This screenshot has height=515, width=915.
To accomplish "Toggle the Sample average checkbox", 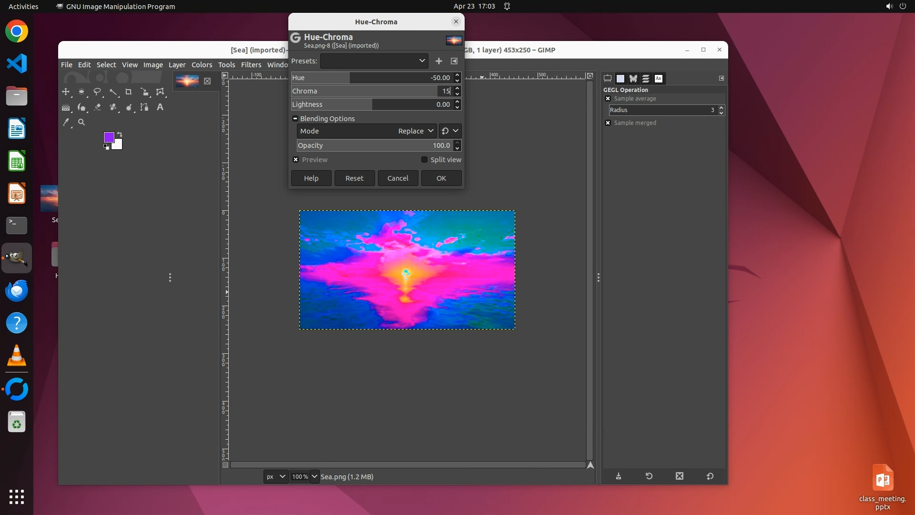I will point(608,99).
